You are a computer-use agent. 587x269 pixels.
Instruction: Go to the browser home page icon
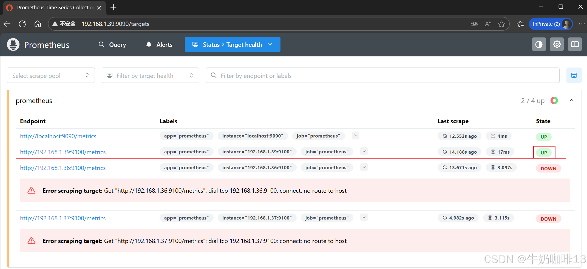38,24
